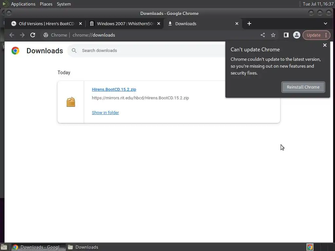The width and height of the screenshot is (335, 251).
Task: Expand the tab search dropdown chevron
Action: point(326,24)
